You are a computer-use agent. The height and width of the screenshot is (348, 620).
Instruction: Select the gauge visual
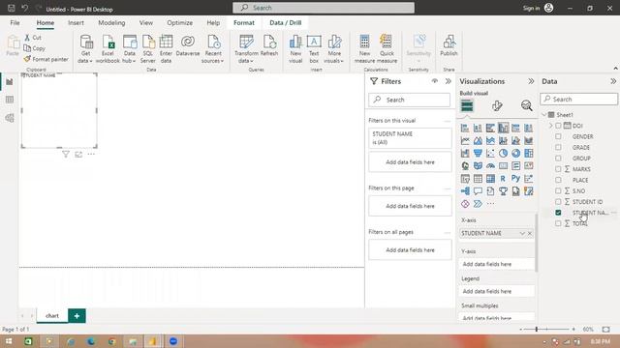490,165
